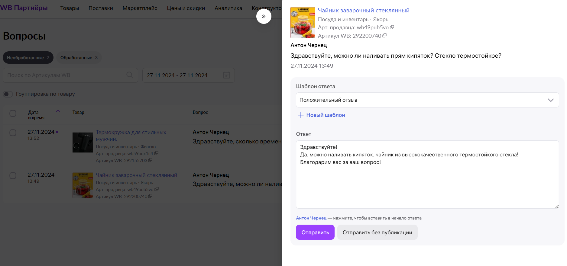This screenshot has height=266, width=567.
Task: Open Чайник заварочный стеклянный link in table
Action: 136,175
